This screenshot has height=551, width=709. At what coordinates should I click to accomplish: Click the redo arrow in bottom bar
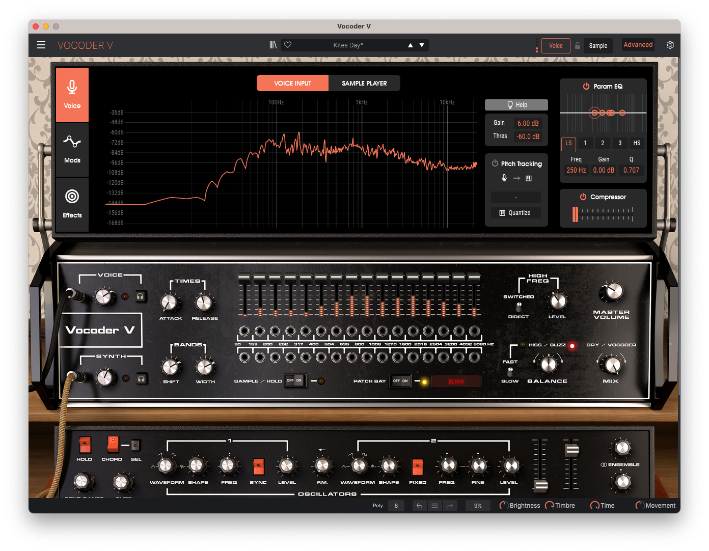450,506
